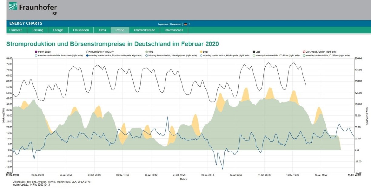Toggle Intraday Durchschnittspreis legend dot

pyautogui.click(x=87, y=56)
